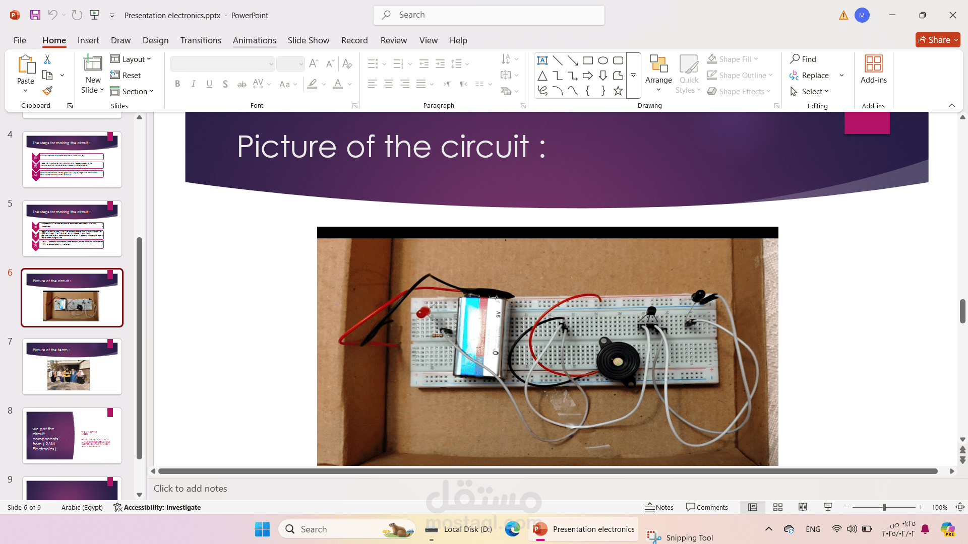Toggle strikethrough on text
This screenshot has width=968, height=544.
[242, 84]
